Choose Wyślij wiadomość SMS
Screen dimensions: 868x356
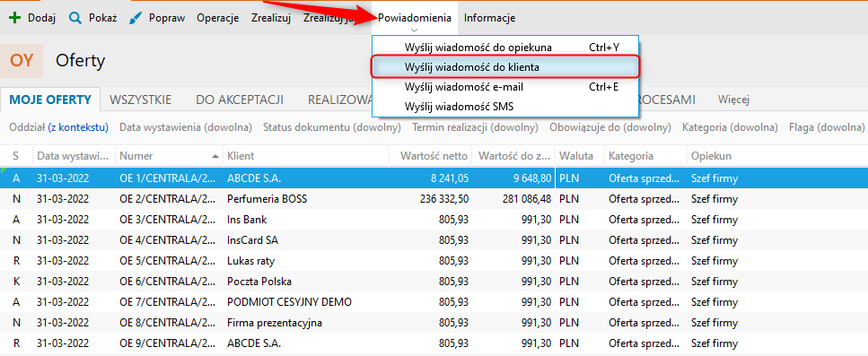click(505, 106)
